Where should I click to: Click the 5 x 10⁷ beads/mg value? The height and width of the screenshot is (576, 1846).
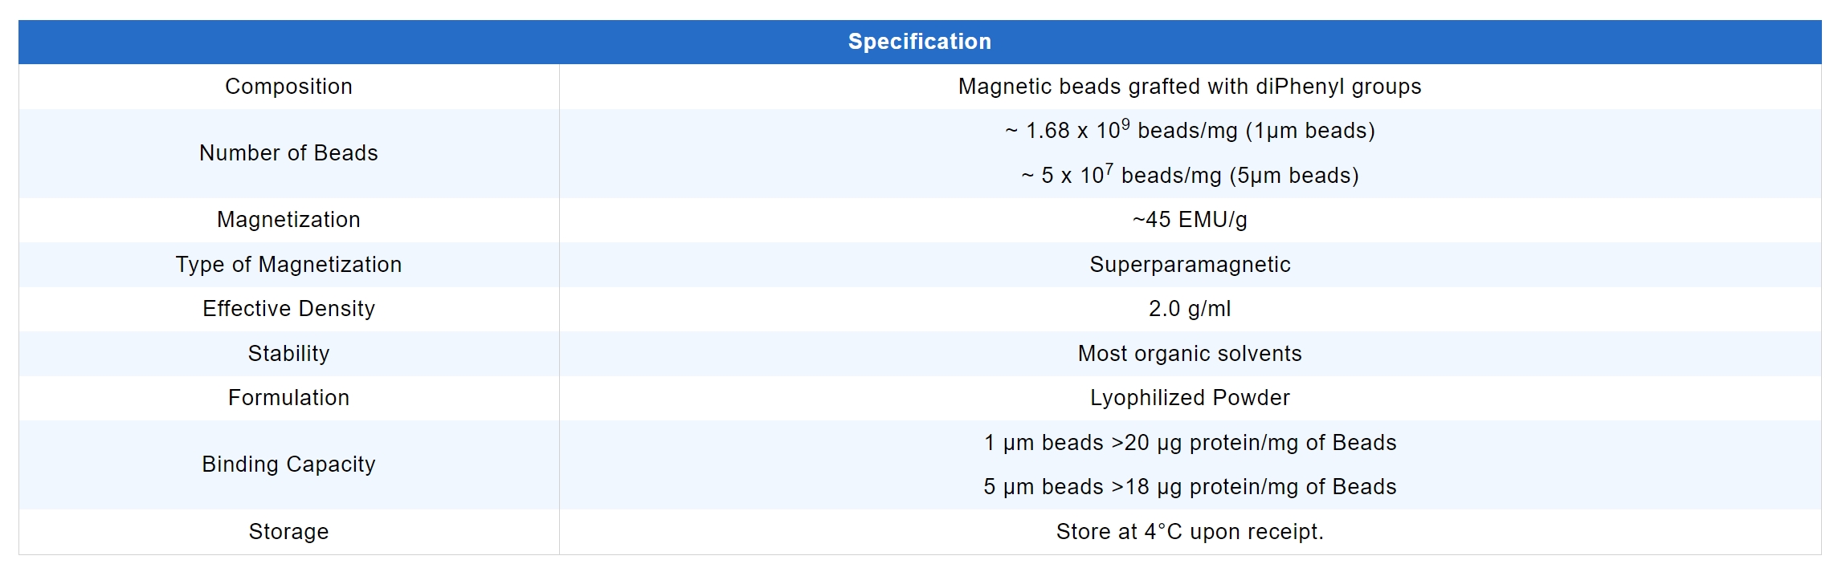(1189, 176)
